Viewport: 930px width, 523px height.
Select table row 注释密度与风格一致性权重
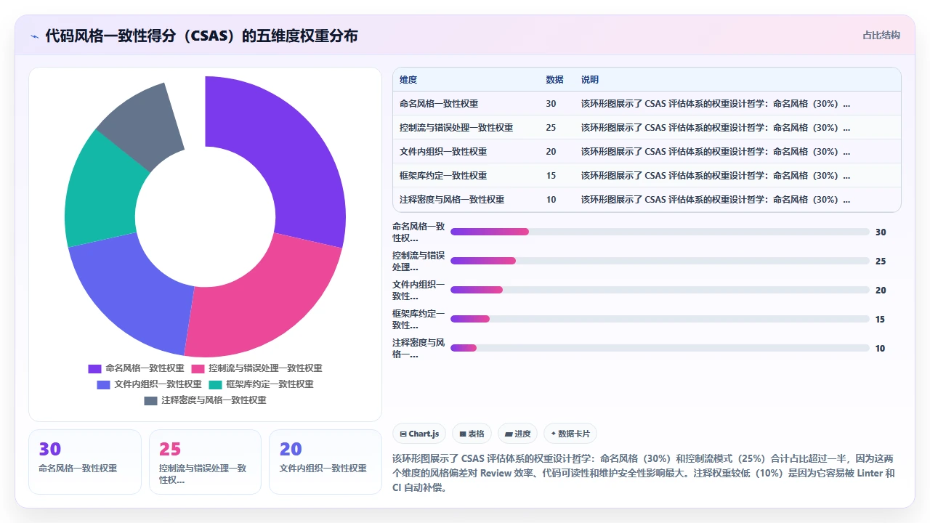647,200
